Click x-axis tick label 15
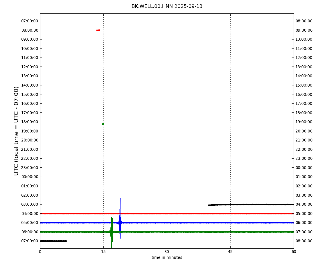This screenshot has height=276, width=334. [x=103, y=252]
